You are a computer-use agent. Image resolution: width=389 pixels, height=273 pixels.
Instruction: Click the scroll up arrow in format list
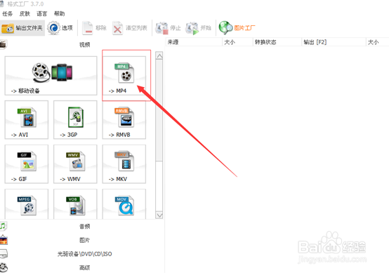pos(159,55)
